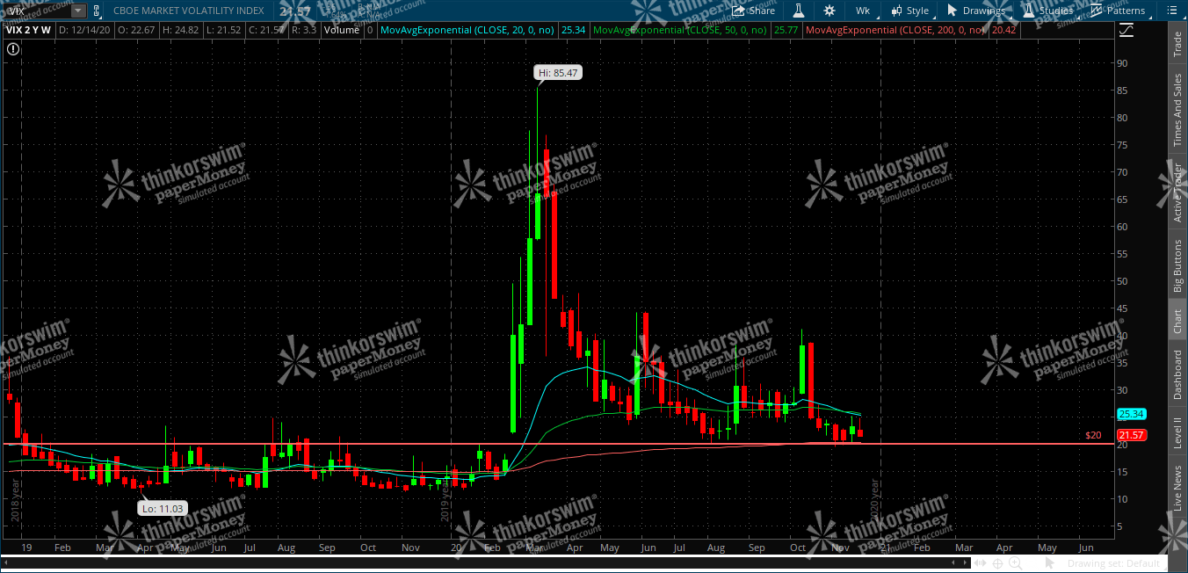This screenshot has width=1188, height=573.
Task: Click the green MovAvgExponential 50 label
Action: click(679, 30)
